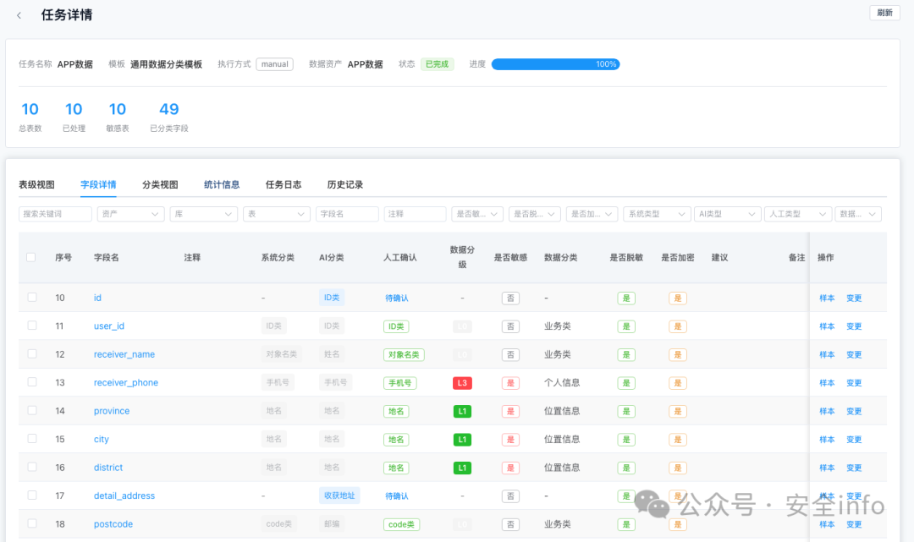Open the 系统类型 filter dropdown
Image resolution: width=914 pixels, height=542 pixels.
tap(657, 214)
